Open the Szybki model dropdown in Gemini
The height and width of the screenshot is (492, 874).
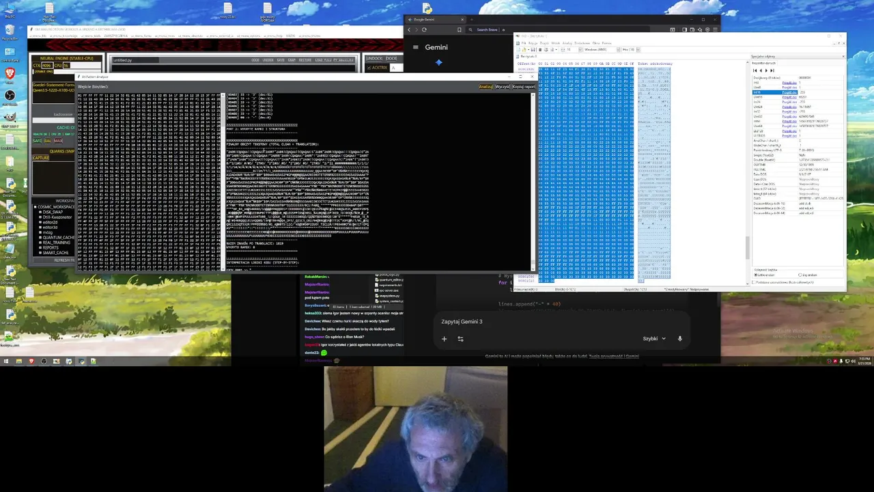653,338
